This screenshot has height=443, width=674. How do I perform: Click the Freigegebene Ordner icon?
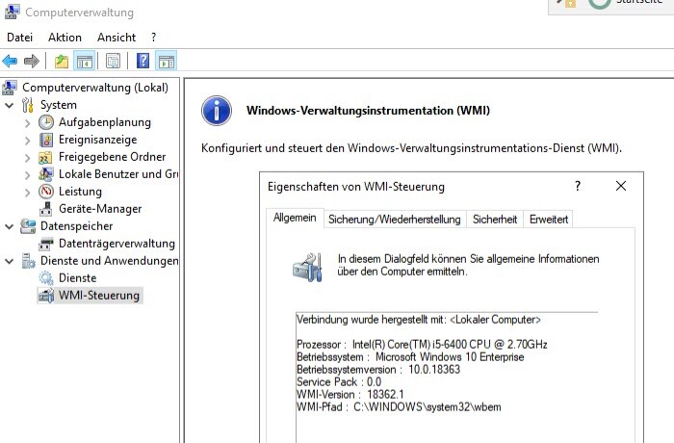(x=45, y=157)
